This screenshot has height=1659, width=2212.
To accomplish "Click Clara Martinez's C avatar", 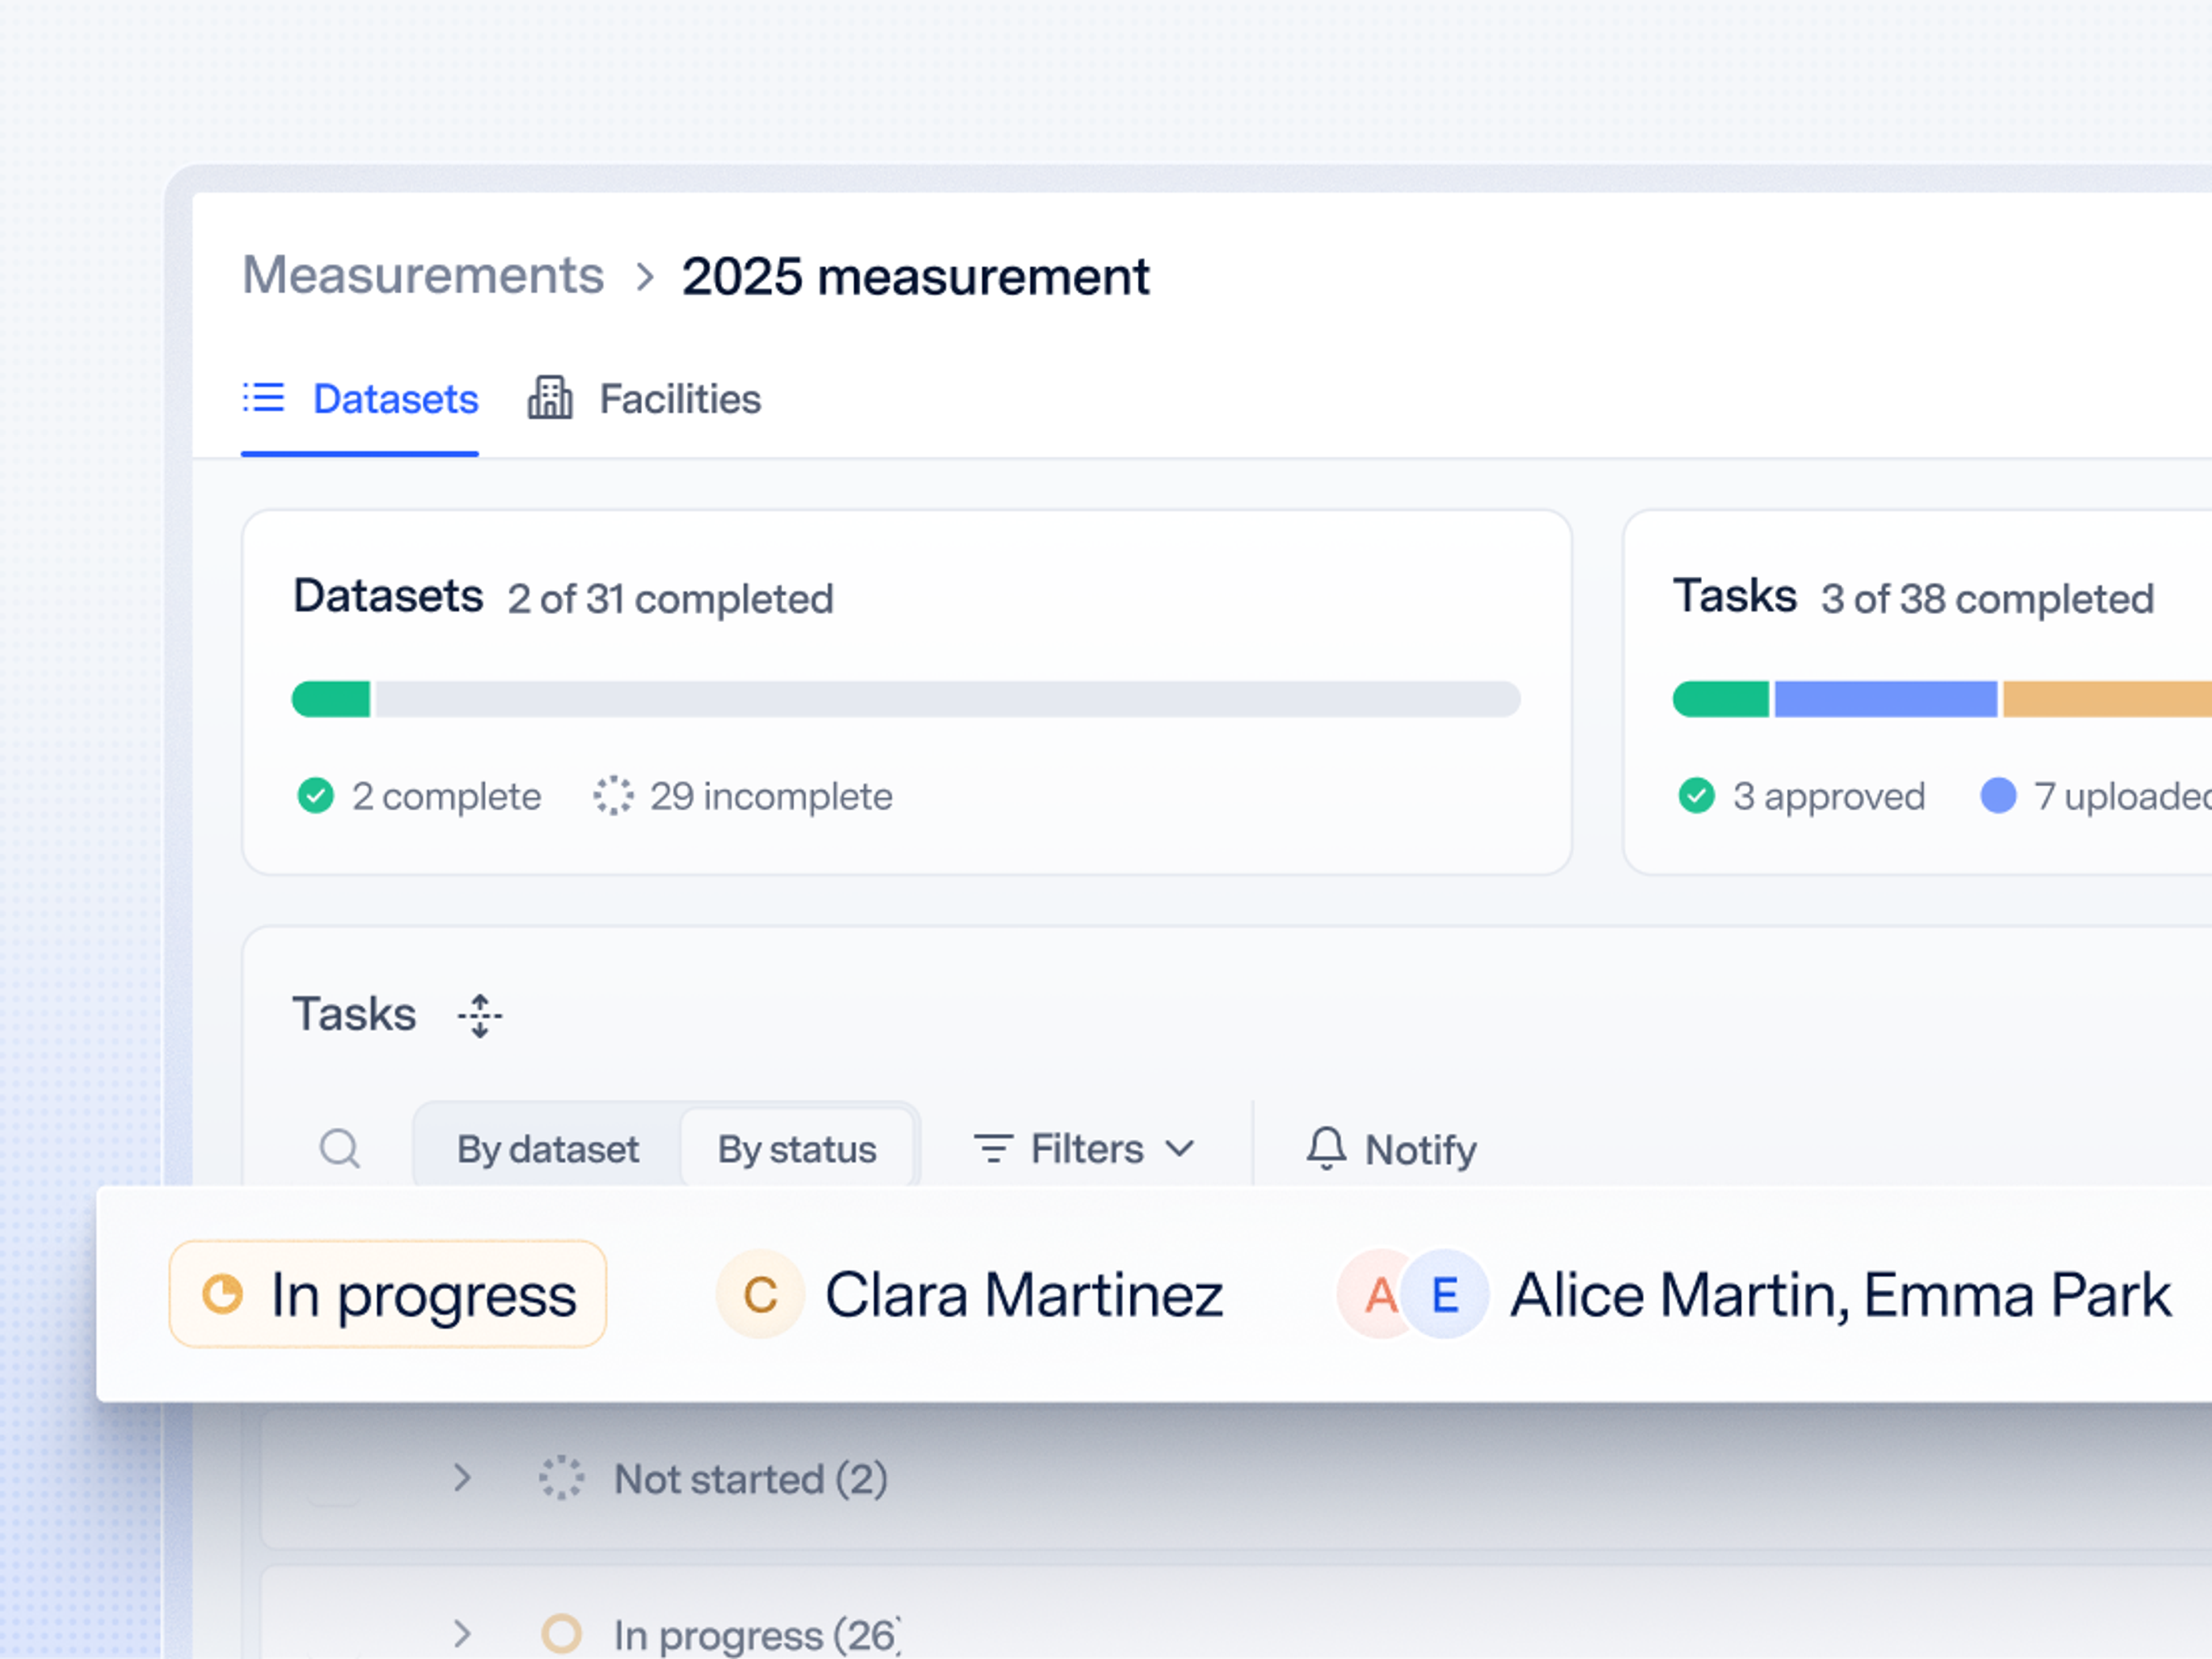I will [x=760, y=1294].
